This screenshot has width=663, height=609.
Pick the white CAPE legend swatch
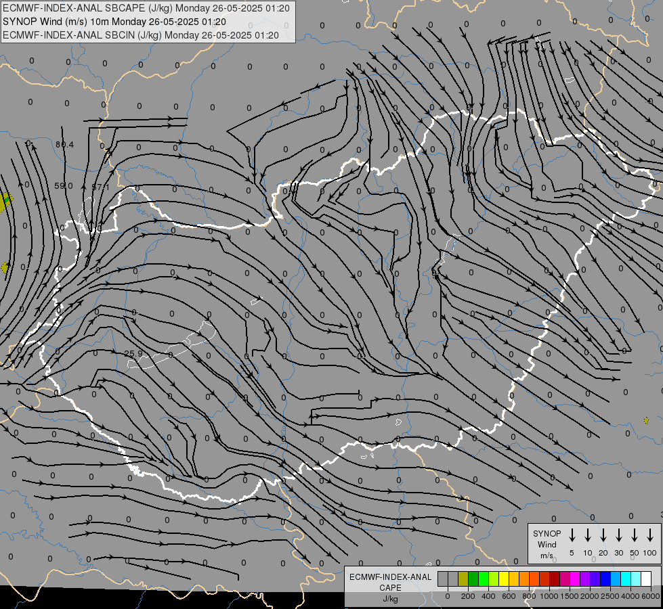[x=646, y=579]
